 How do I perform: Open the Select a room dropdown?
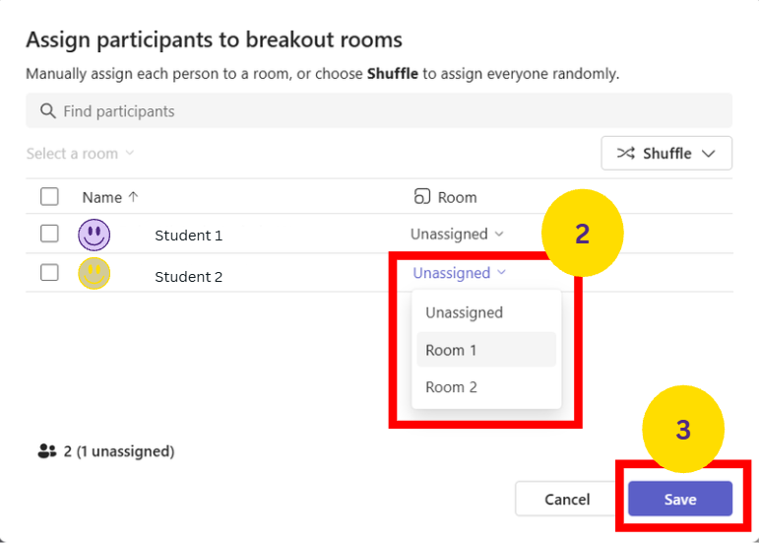(81, 154)
